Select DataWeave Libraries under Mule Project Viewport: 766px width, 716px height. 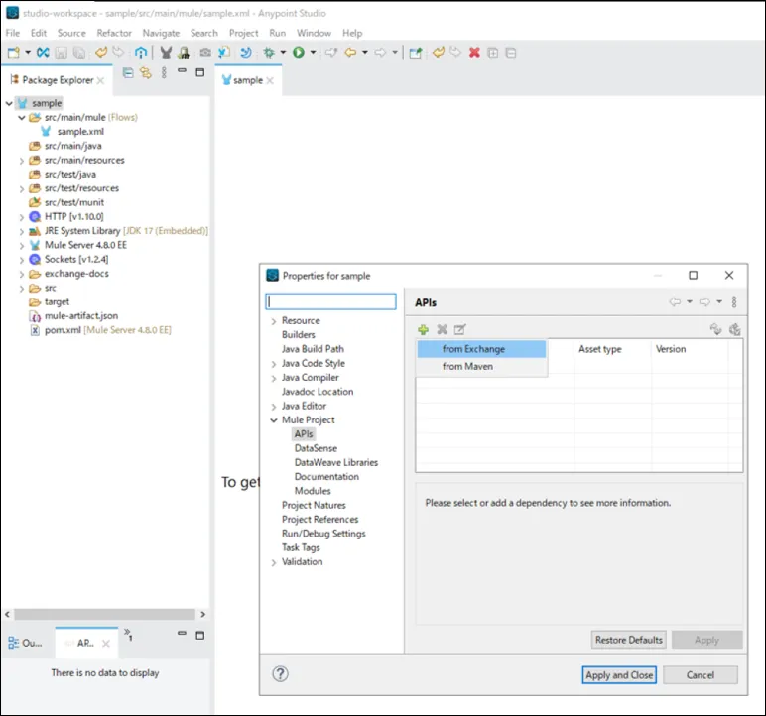tap(336, 462)
